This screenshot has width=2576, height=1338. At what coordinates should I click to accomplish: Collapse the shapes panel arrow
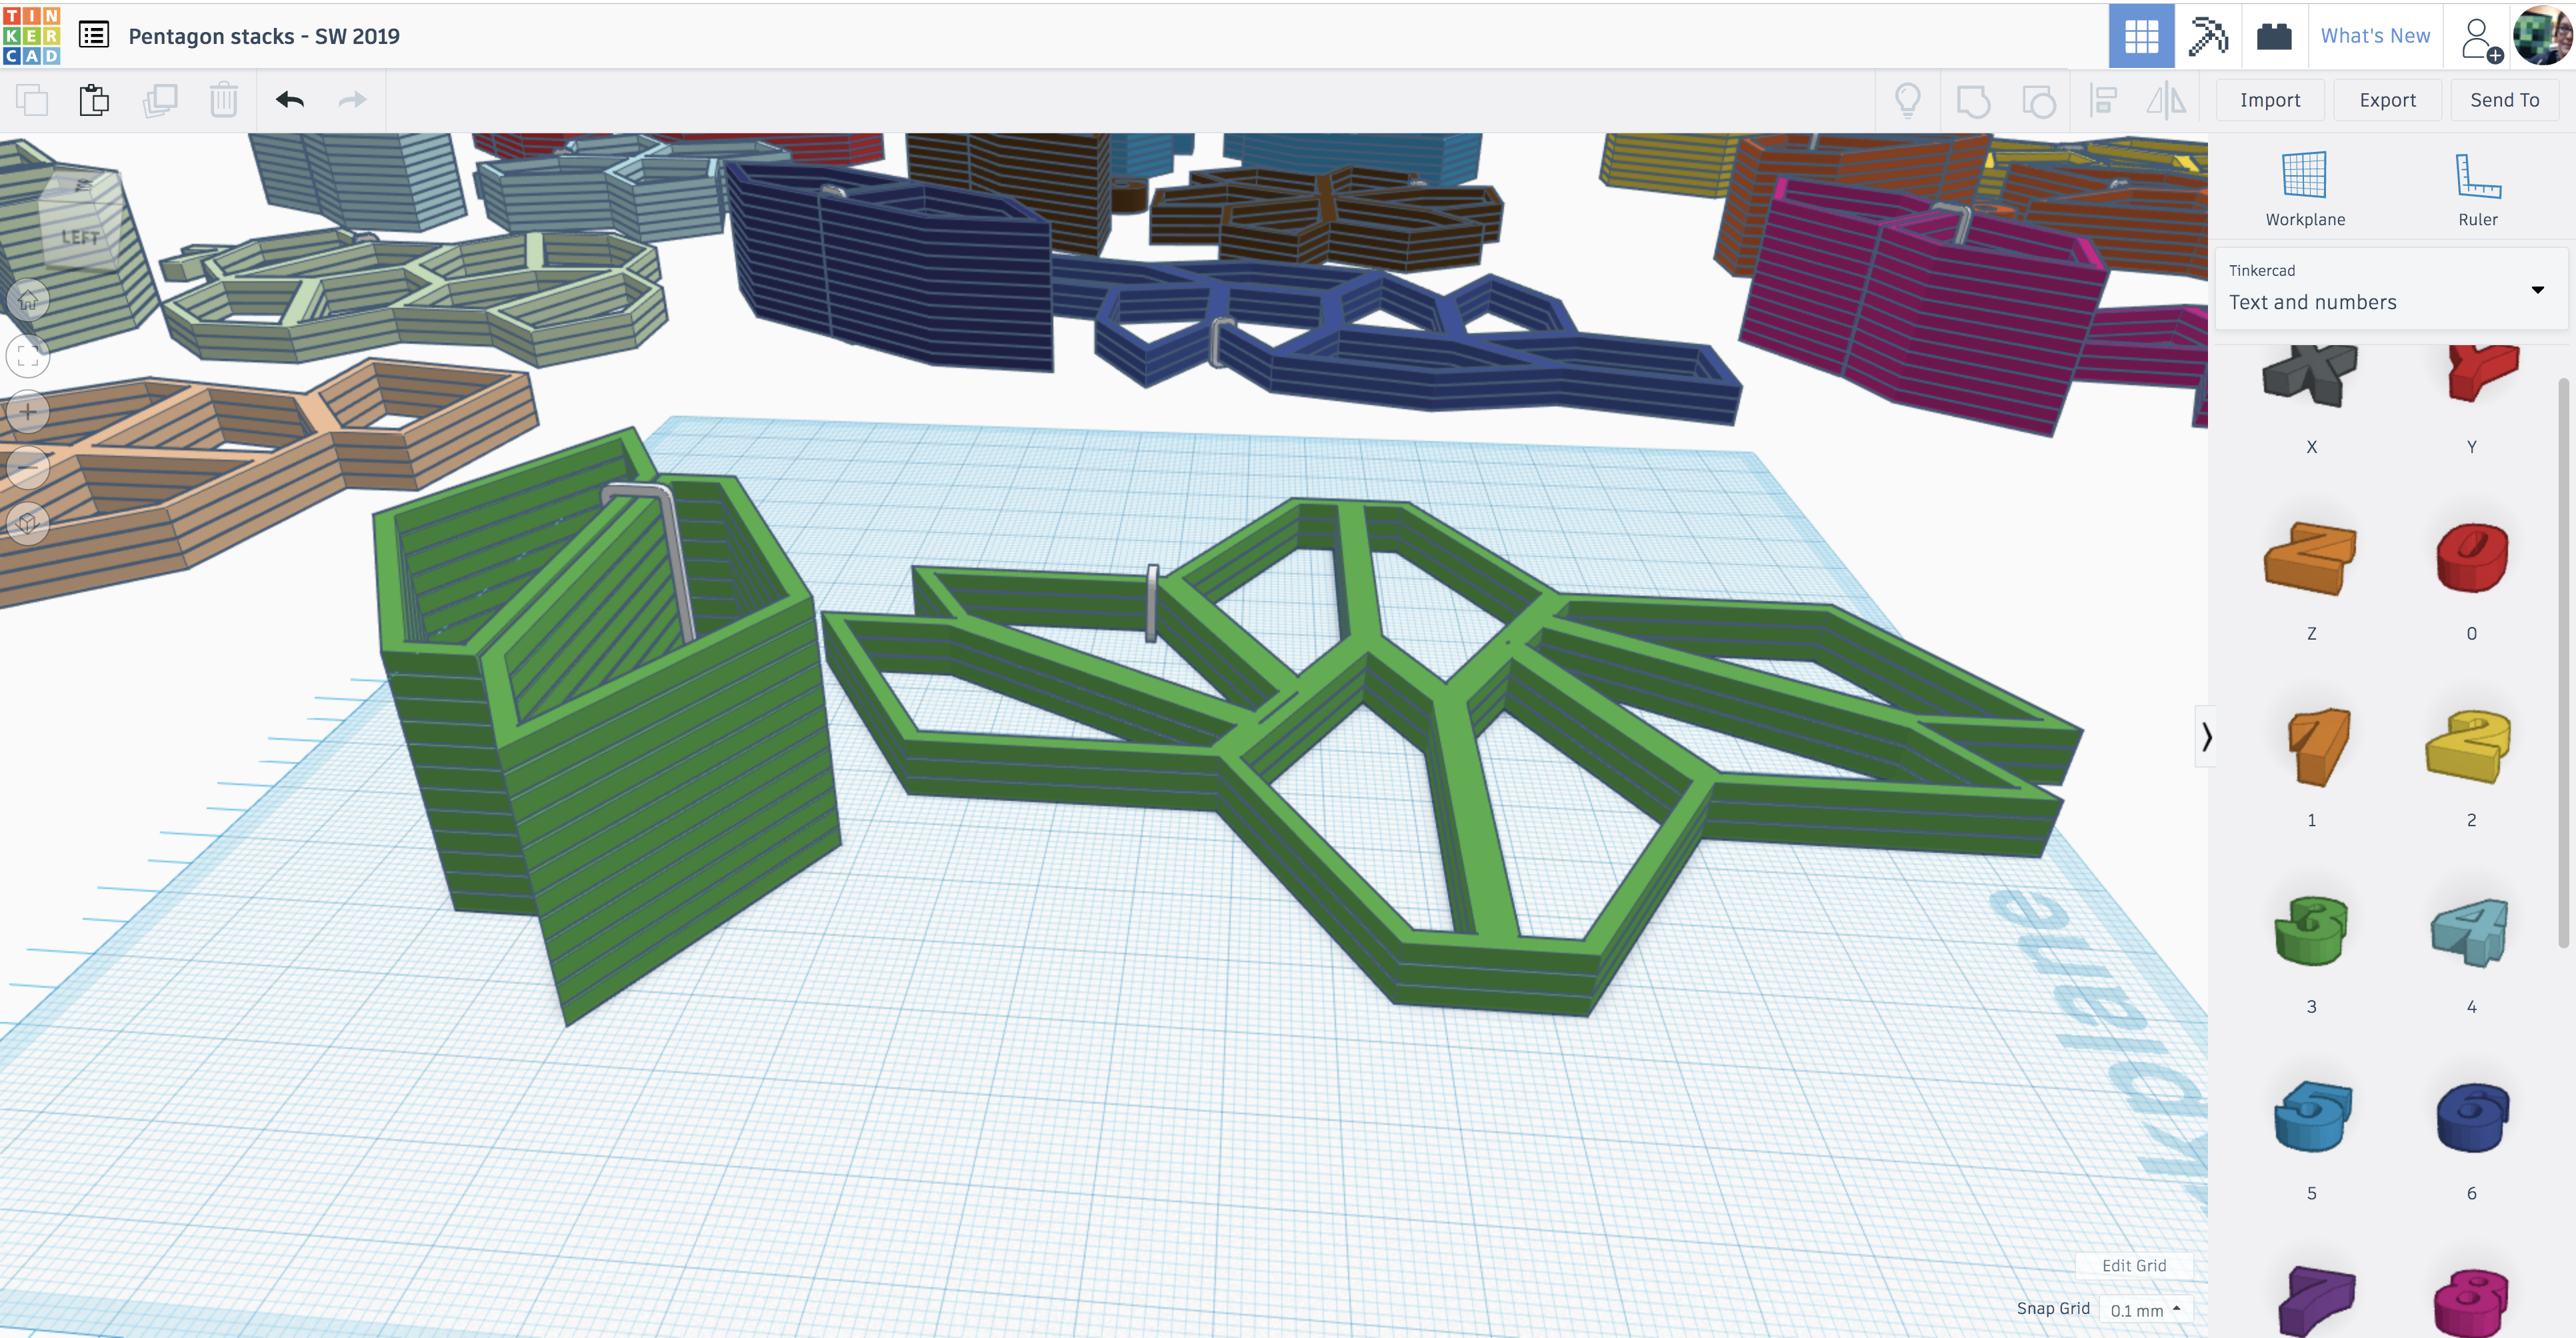click(x=2205, y=736)
